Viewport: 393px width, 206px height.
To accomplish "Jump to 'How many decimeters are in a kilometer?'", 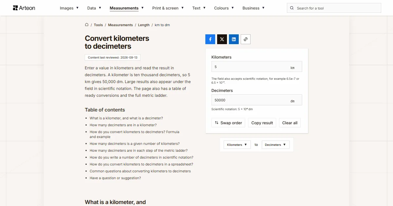I will click(x=123, y=125).
